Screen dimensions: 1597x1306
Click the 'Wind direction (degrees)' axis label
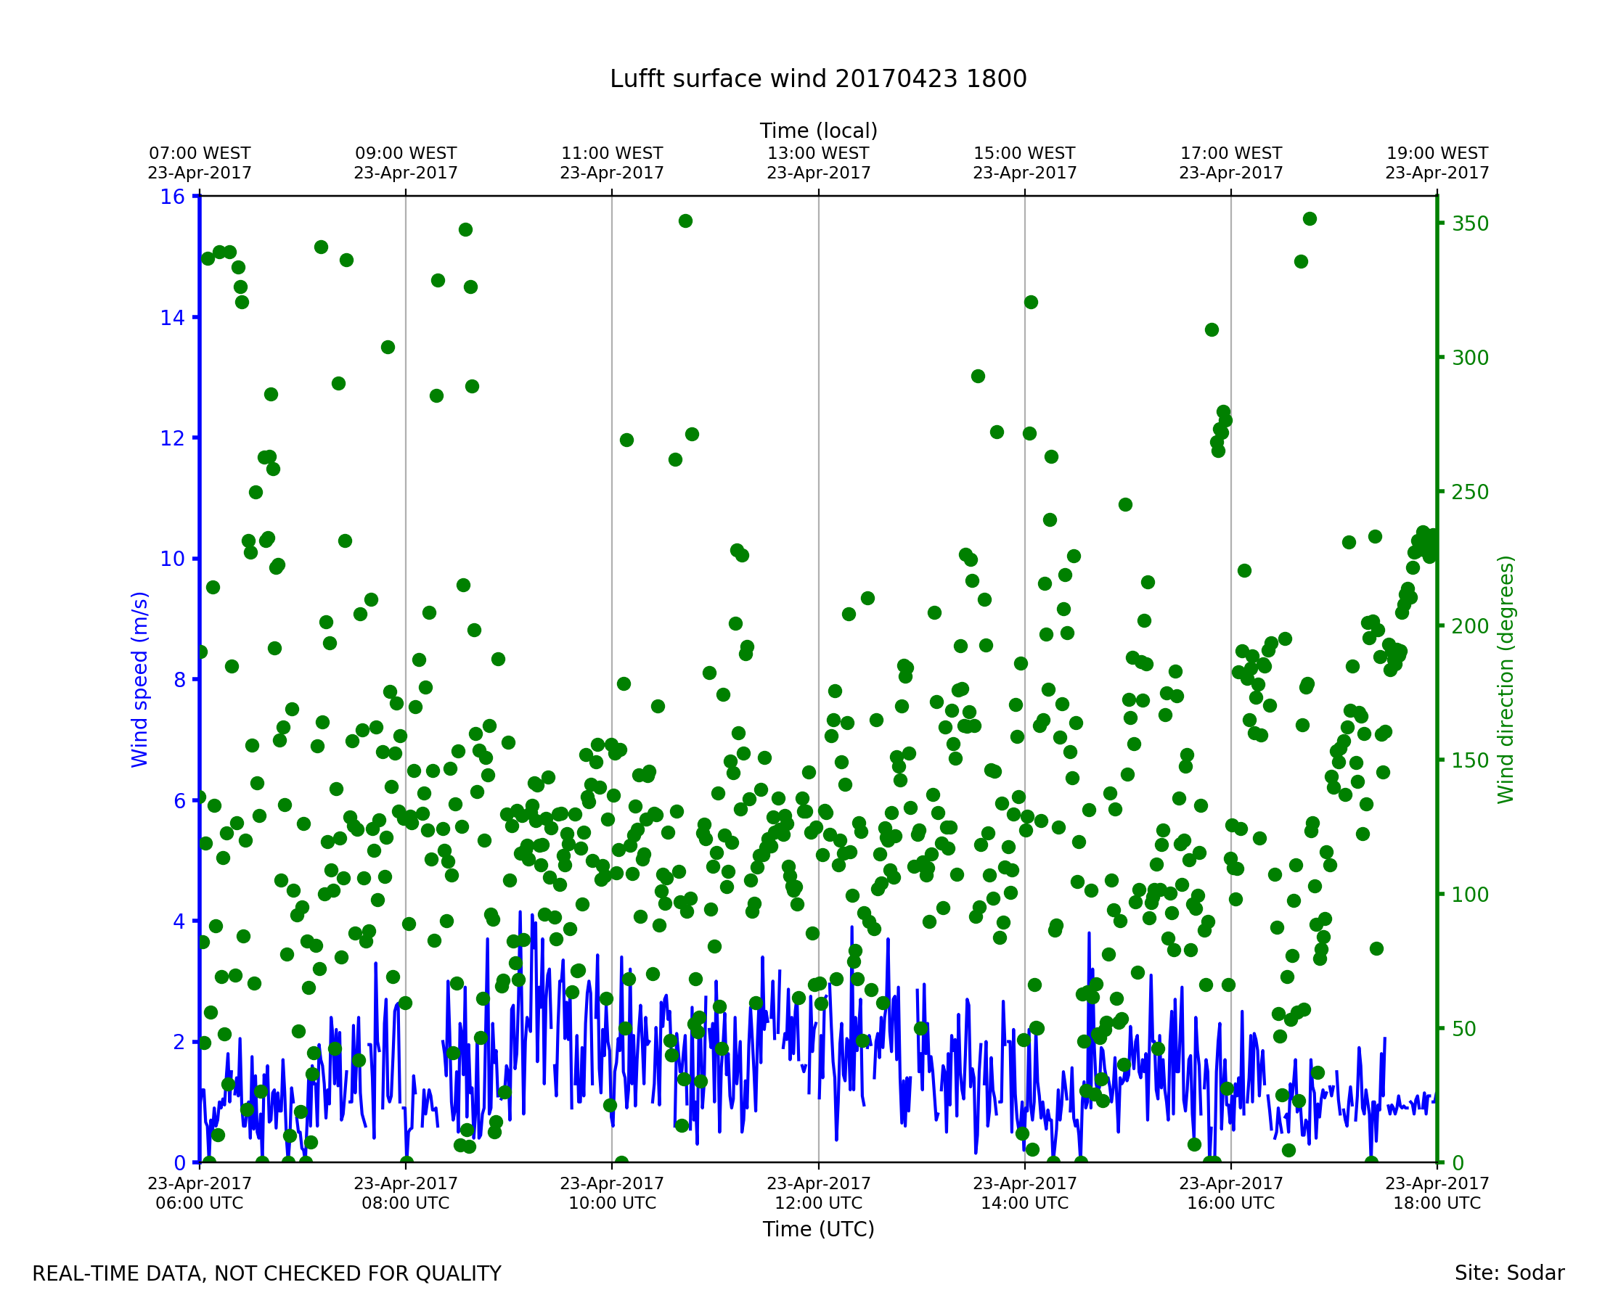tap(1506, 679)
